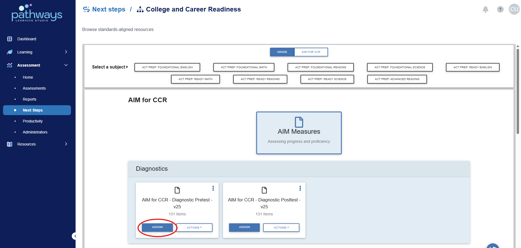The height and width of the screenshot is (248, 521).
Task: Click the Learning leaf icon
Action: tap(10, 52)
